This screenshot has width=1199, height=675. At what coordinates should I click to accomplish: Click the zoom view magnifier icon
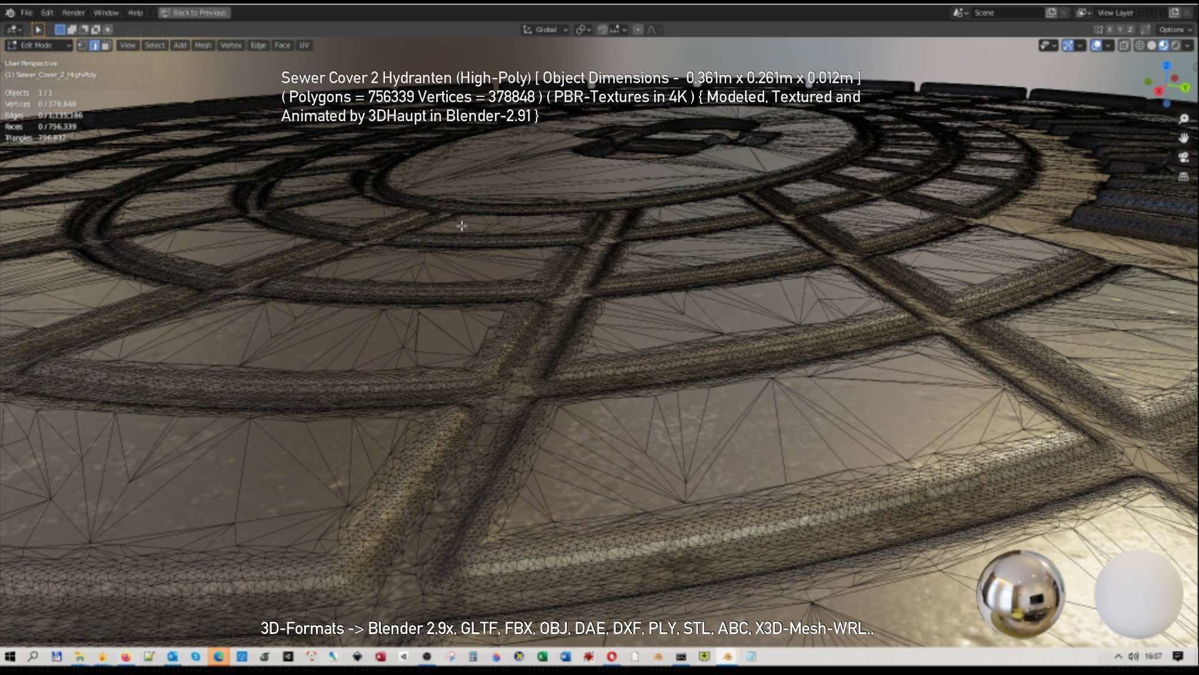pyautogui.click(x=1184, y=119)
